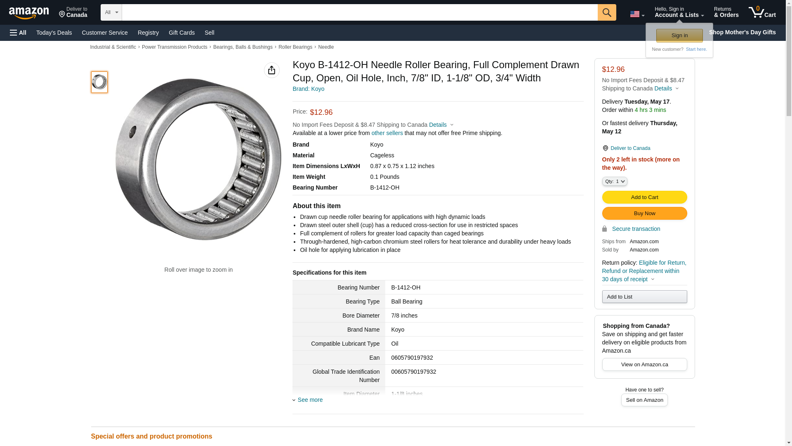Expand the return policy details
Image resolution: width=792 pixels, height=446 pixels.
652,279
